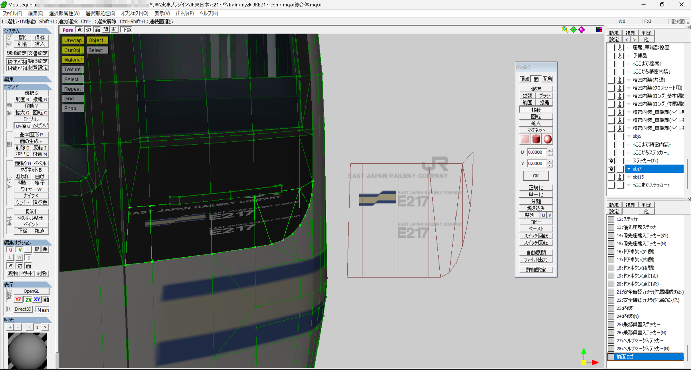The height and width of the screenshot is (370, 691).
Task: Collapse the 精密内装(共通) tree arrow
Action: tap(629, 80)
